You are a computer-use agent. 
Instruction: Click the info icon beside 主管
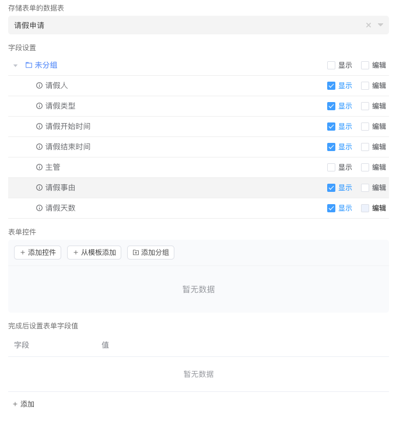pos(39,167)
